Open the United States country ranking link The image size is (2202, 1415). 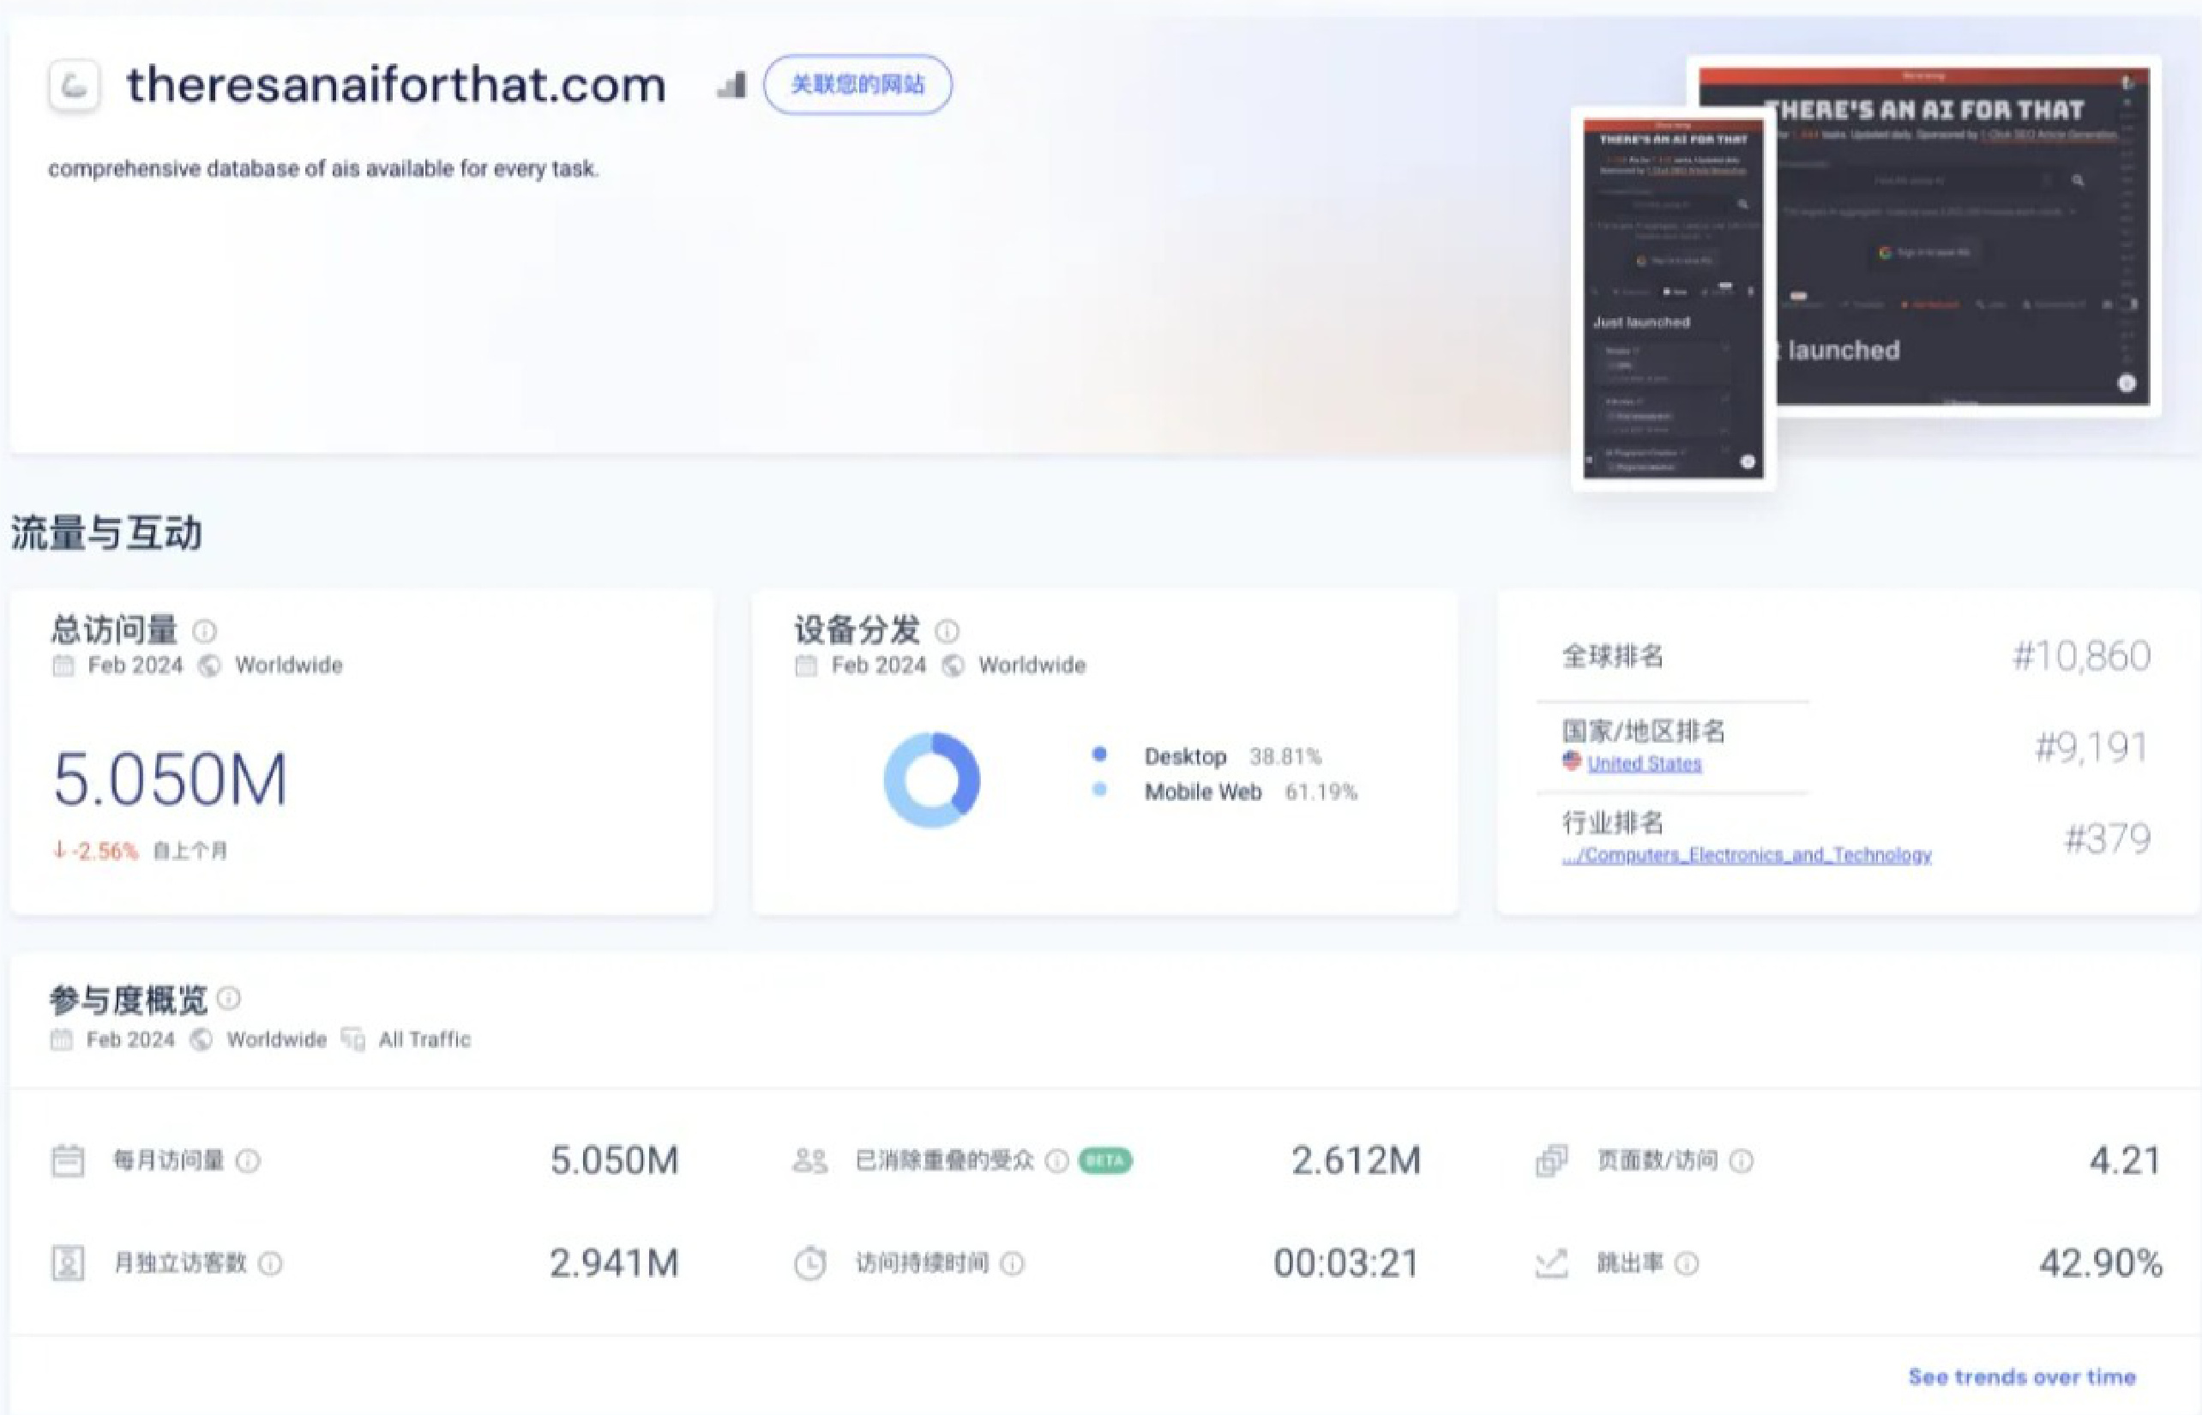[x=1644, y=763]
